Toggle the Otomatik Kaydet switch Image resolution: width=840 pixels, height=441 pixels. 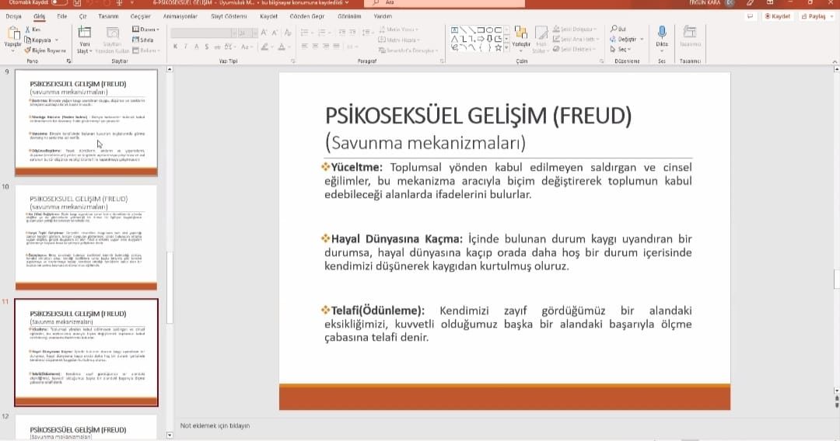click(x=59, y=2)
